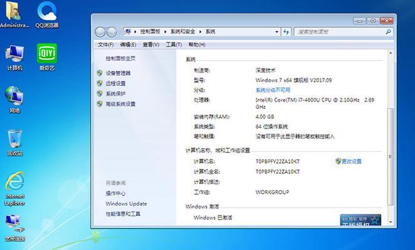This screenshot has height=250, width=415.
Task: Click the shield icon next to 更改设置
Action: (x=338, y=161)
